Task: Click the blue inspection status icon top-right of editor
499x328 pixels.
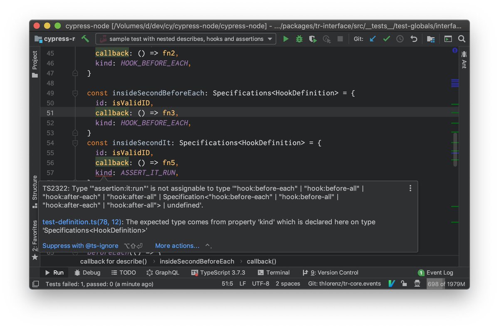Action: pyautogui.click(x=455, y=51)
